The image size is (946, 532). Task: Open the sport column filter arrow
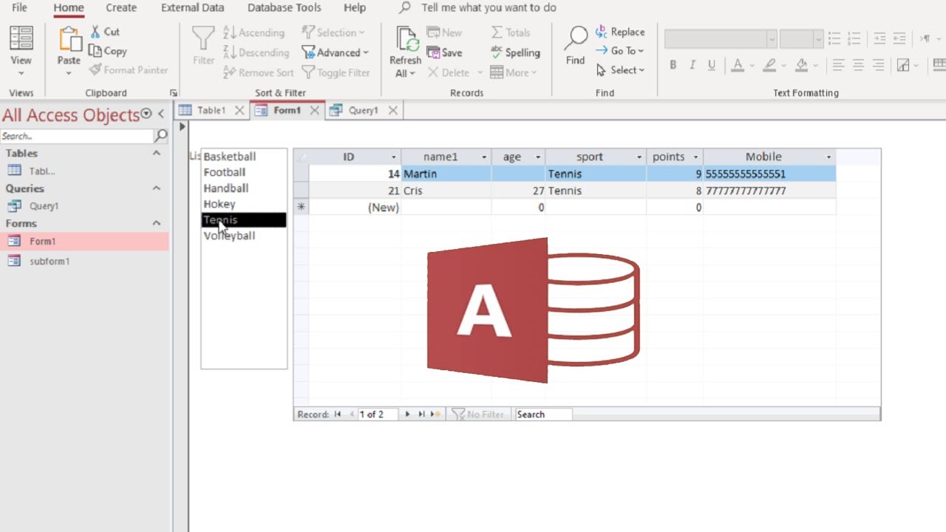pos(639,157)
